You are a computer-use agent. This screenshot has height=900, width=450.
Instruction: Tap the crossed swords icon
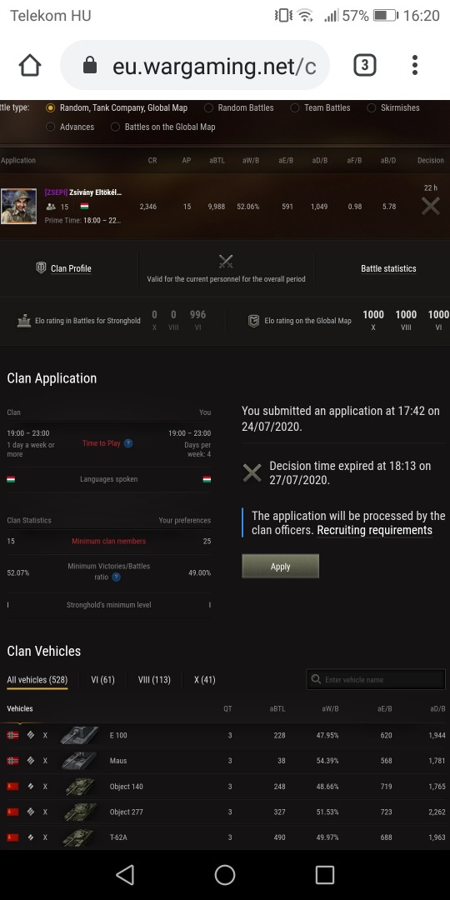click(226, 262)
